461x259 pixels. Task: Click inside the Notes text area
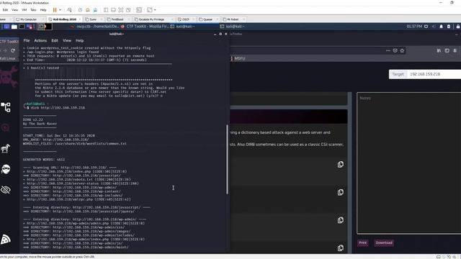pyautogui.click(x=409, y=163)
